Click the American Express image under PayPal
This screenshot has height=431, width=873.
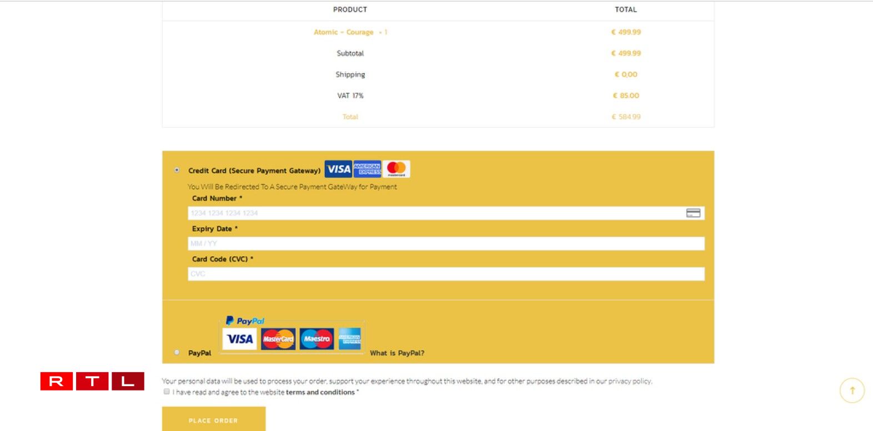(350, 339)
